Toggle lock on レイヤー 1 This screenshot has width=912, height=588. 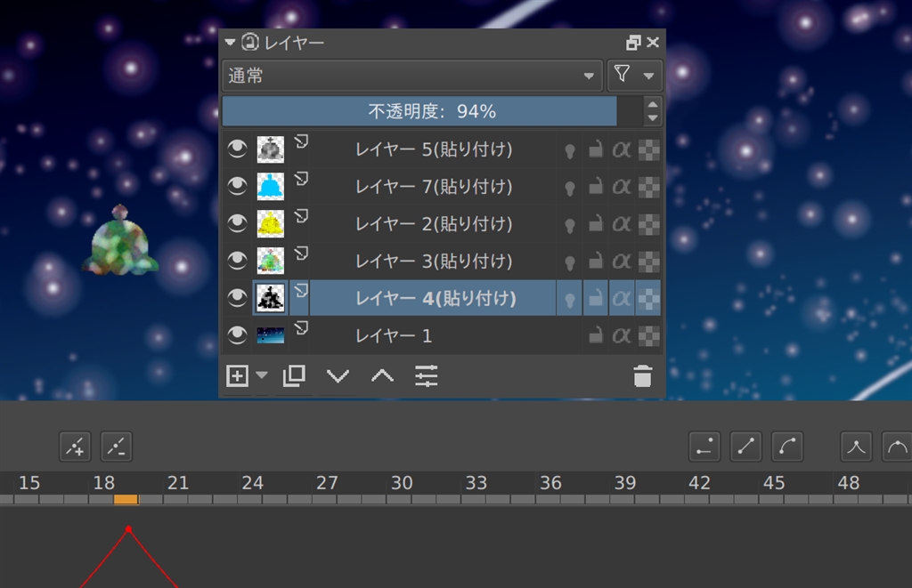pos(596,336)
